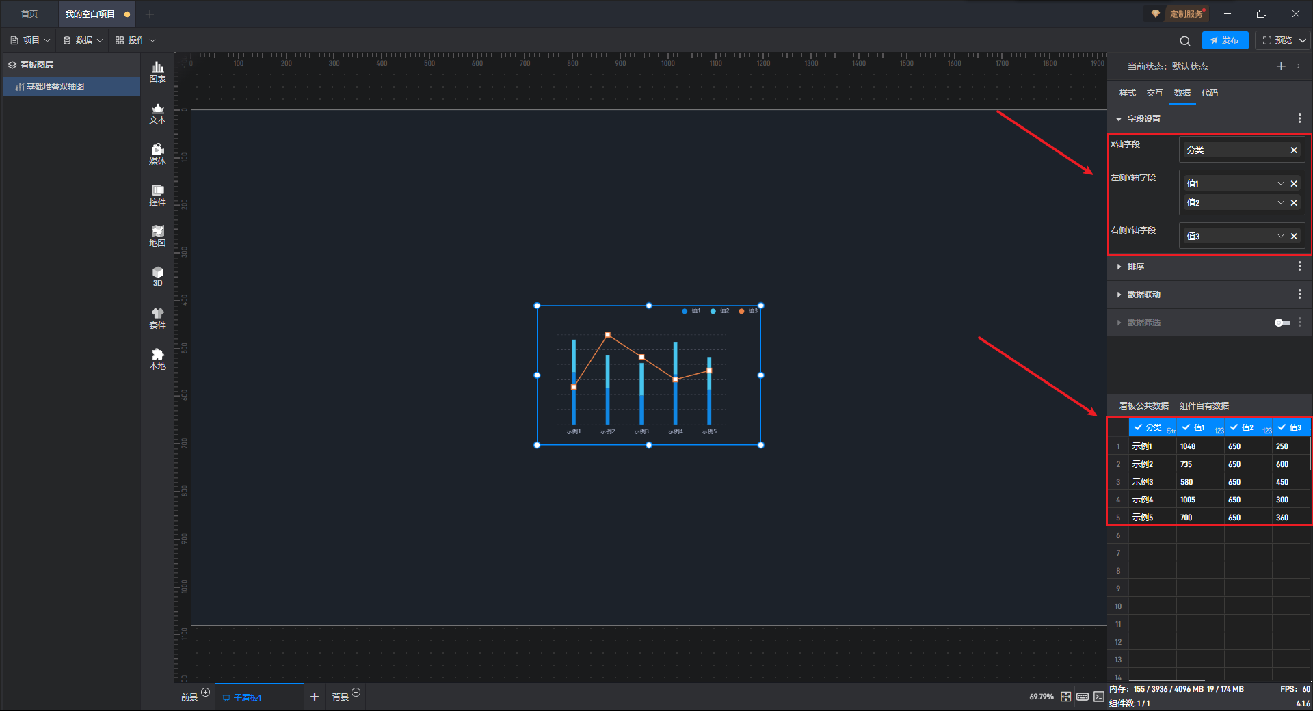Remove the 值3 right Y-axis field

coord(1294,237)
